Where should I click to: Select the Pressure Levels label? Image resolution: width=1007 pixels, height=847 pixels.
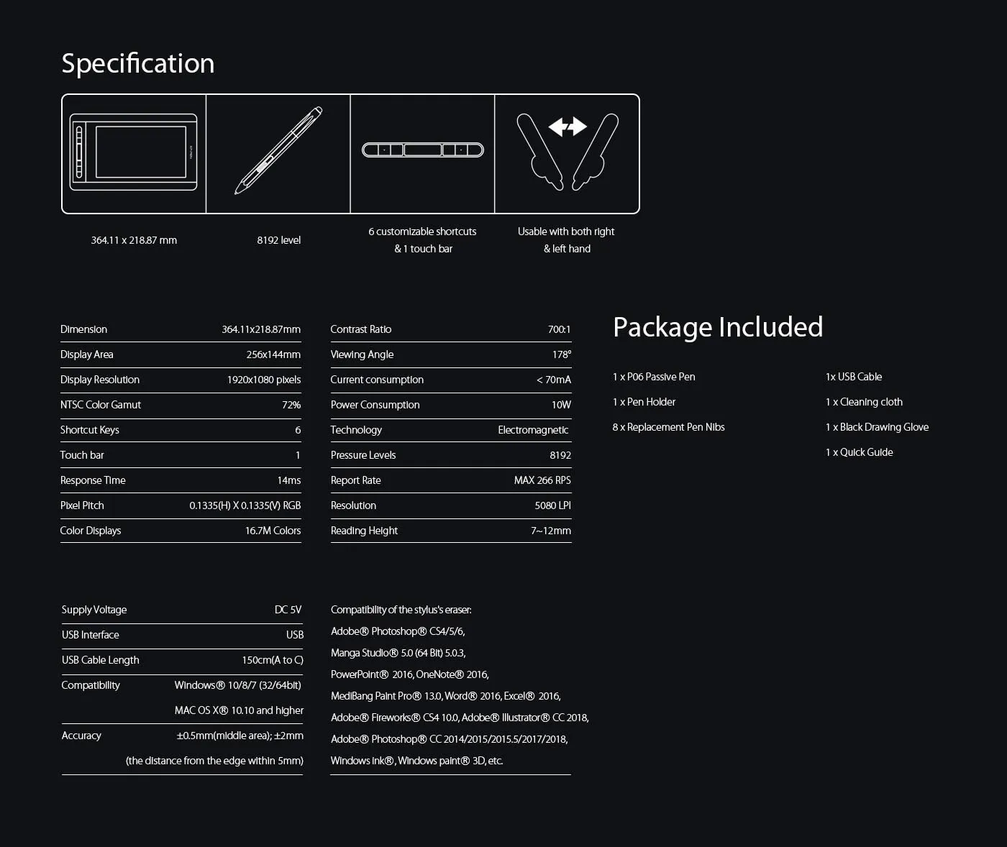363,455
